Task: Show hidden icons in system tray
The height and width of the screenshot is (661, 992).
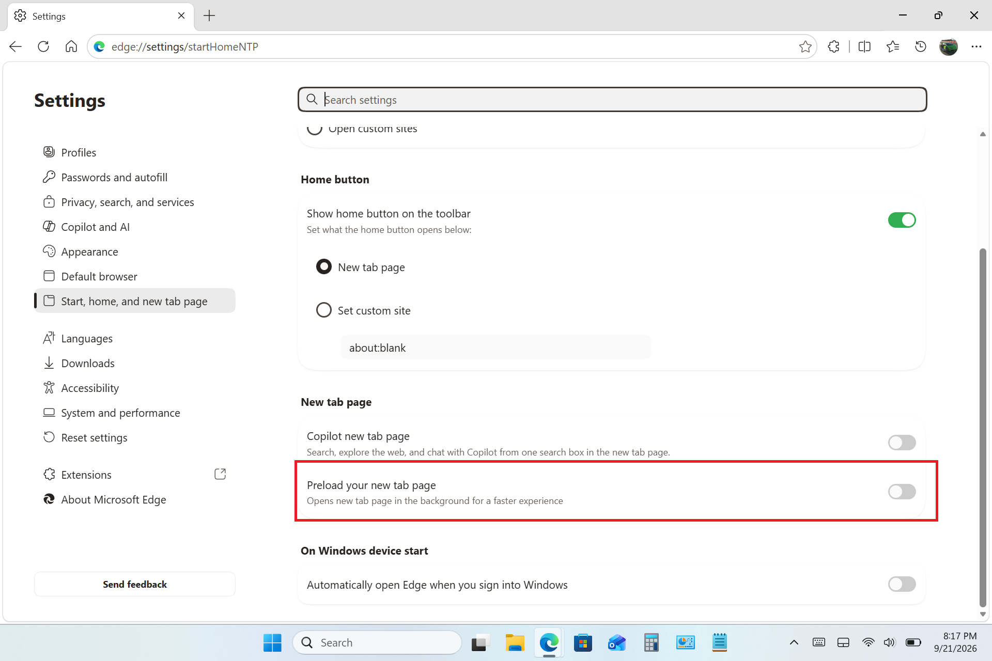Action: point(794,642)
